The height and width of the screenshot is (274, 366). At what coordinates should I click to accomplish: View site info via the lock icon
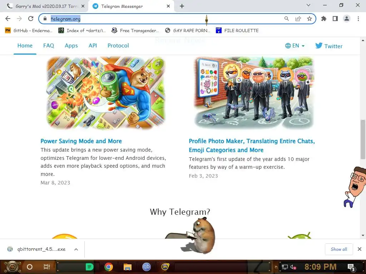pos(45,19)
